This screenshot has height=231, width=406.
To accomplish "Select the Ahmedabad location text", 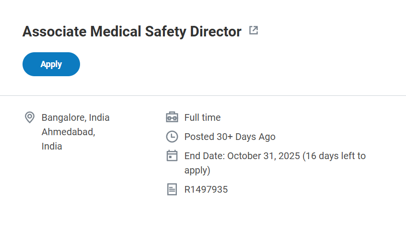I will click(68, 132).
